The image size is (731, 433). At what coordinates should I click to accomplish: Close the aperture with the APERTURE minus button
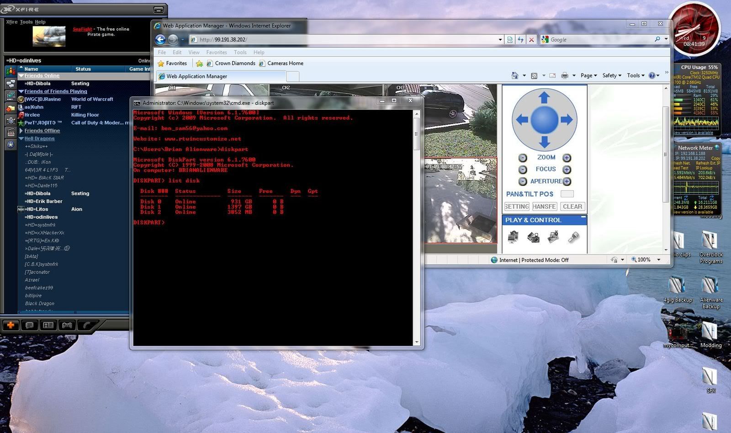[523, 181]
